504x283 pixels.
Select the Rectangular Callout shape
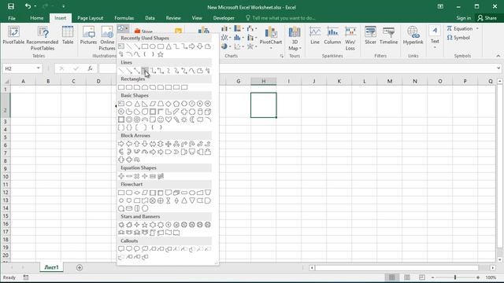pyautogui.click(x=121, y=249)
